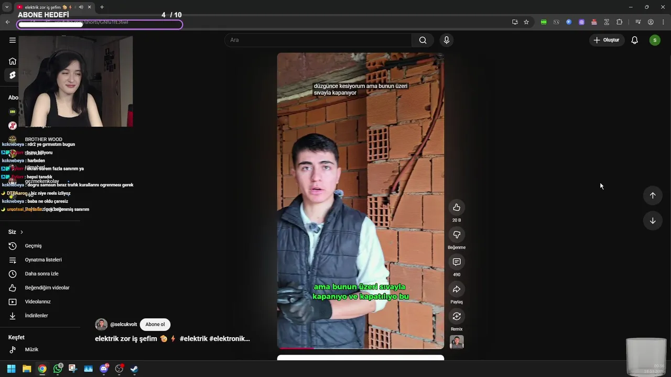Open the Chrome tab search dropdown
The width and height of the screenshot is (671, 377).
7,7
